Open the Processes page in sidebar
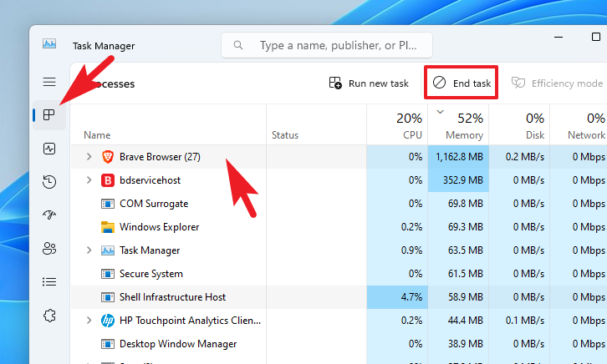Viewport: 607px width, 364px height. pos(49,114)
